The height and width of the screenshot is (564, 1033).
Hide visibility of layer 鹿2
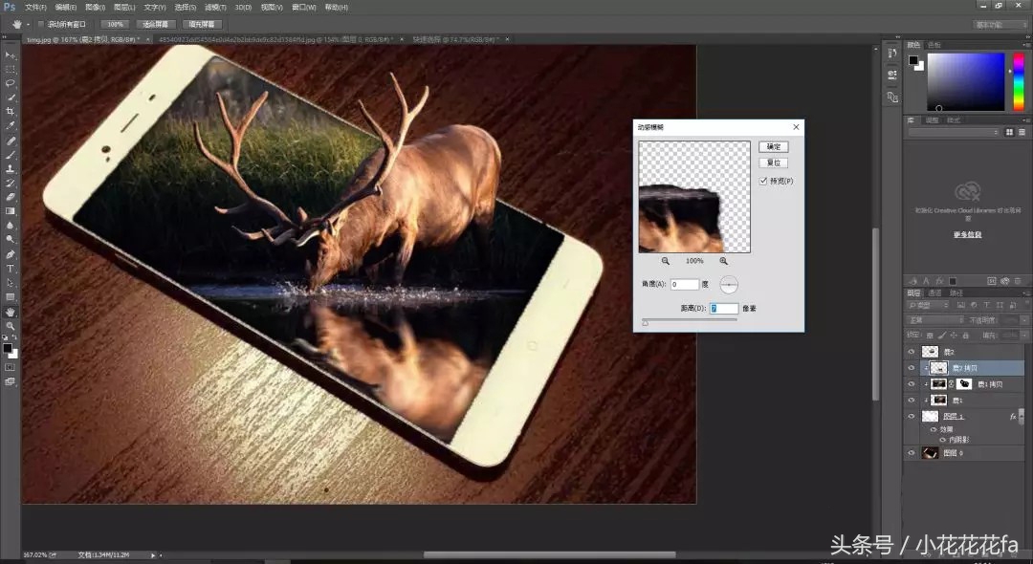coord(911,351)
